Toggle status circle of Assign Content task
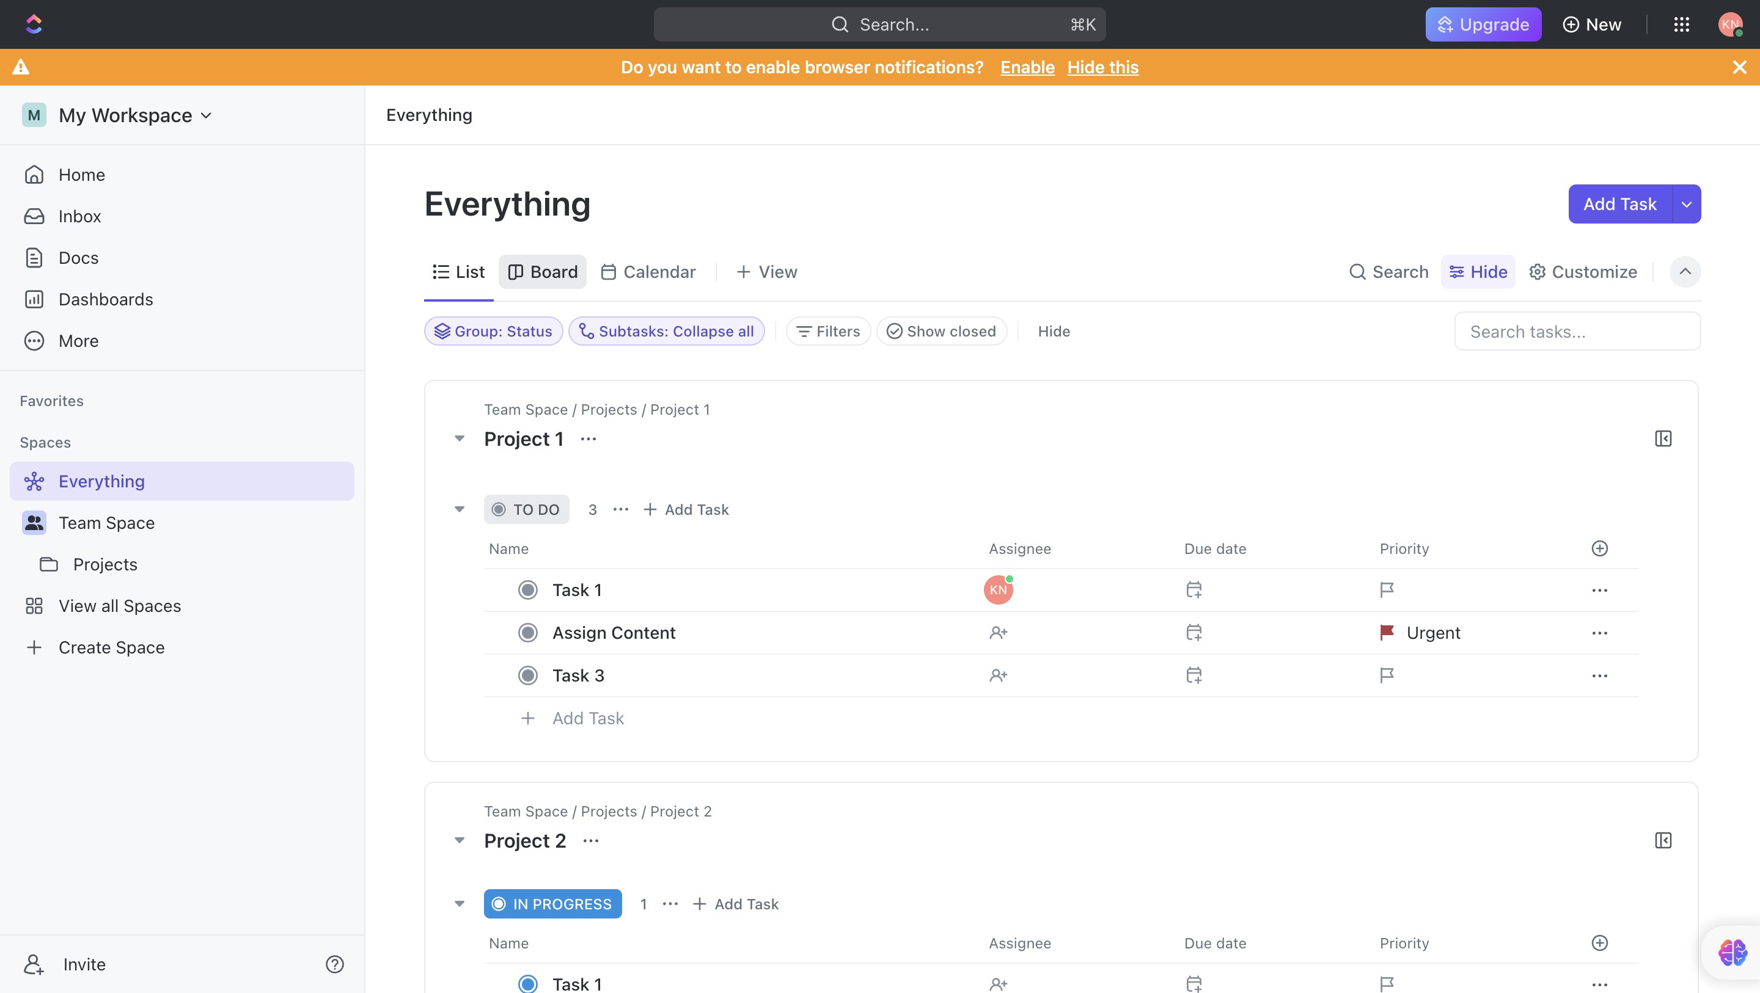The image size is (1760, 993). coord(527,633)
